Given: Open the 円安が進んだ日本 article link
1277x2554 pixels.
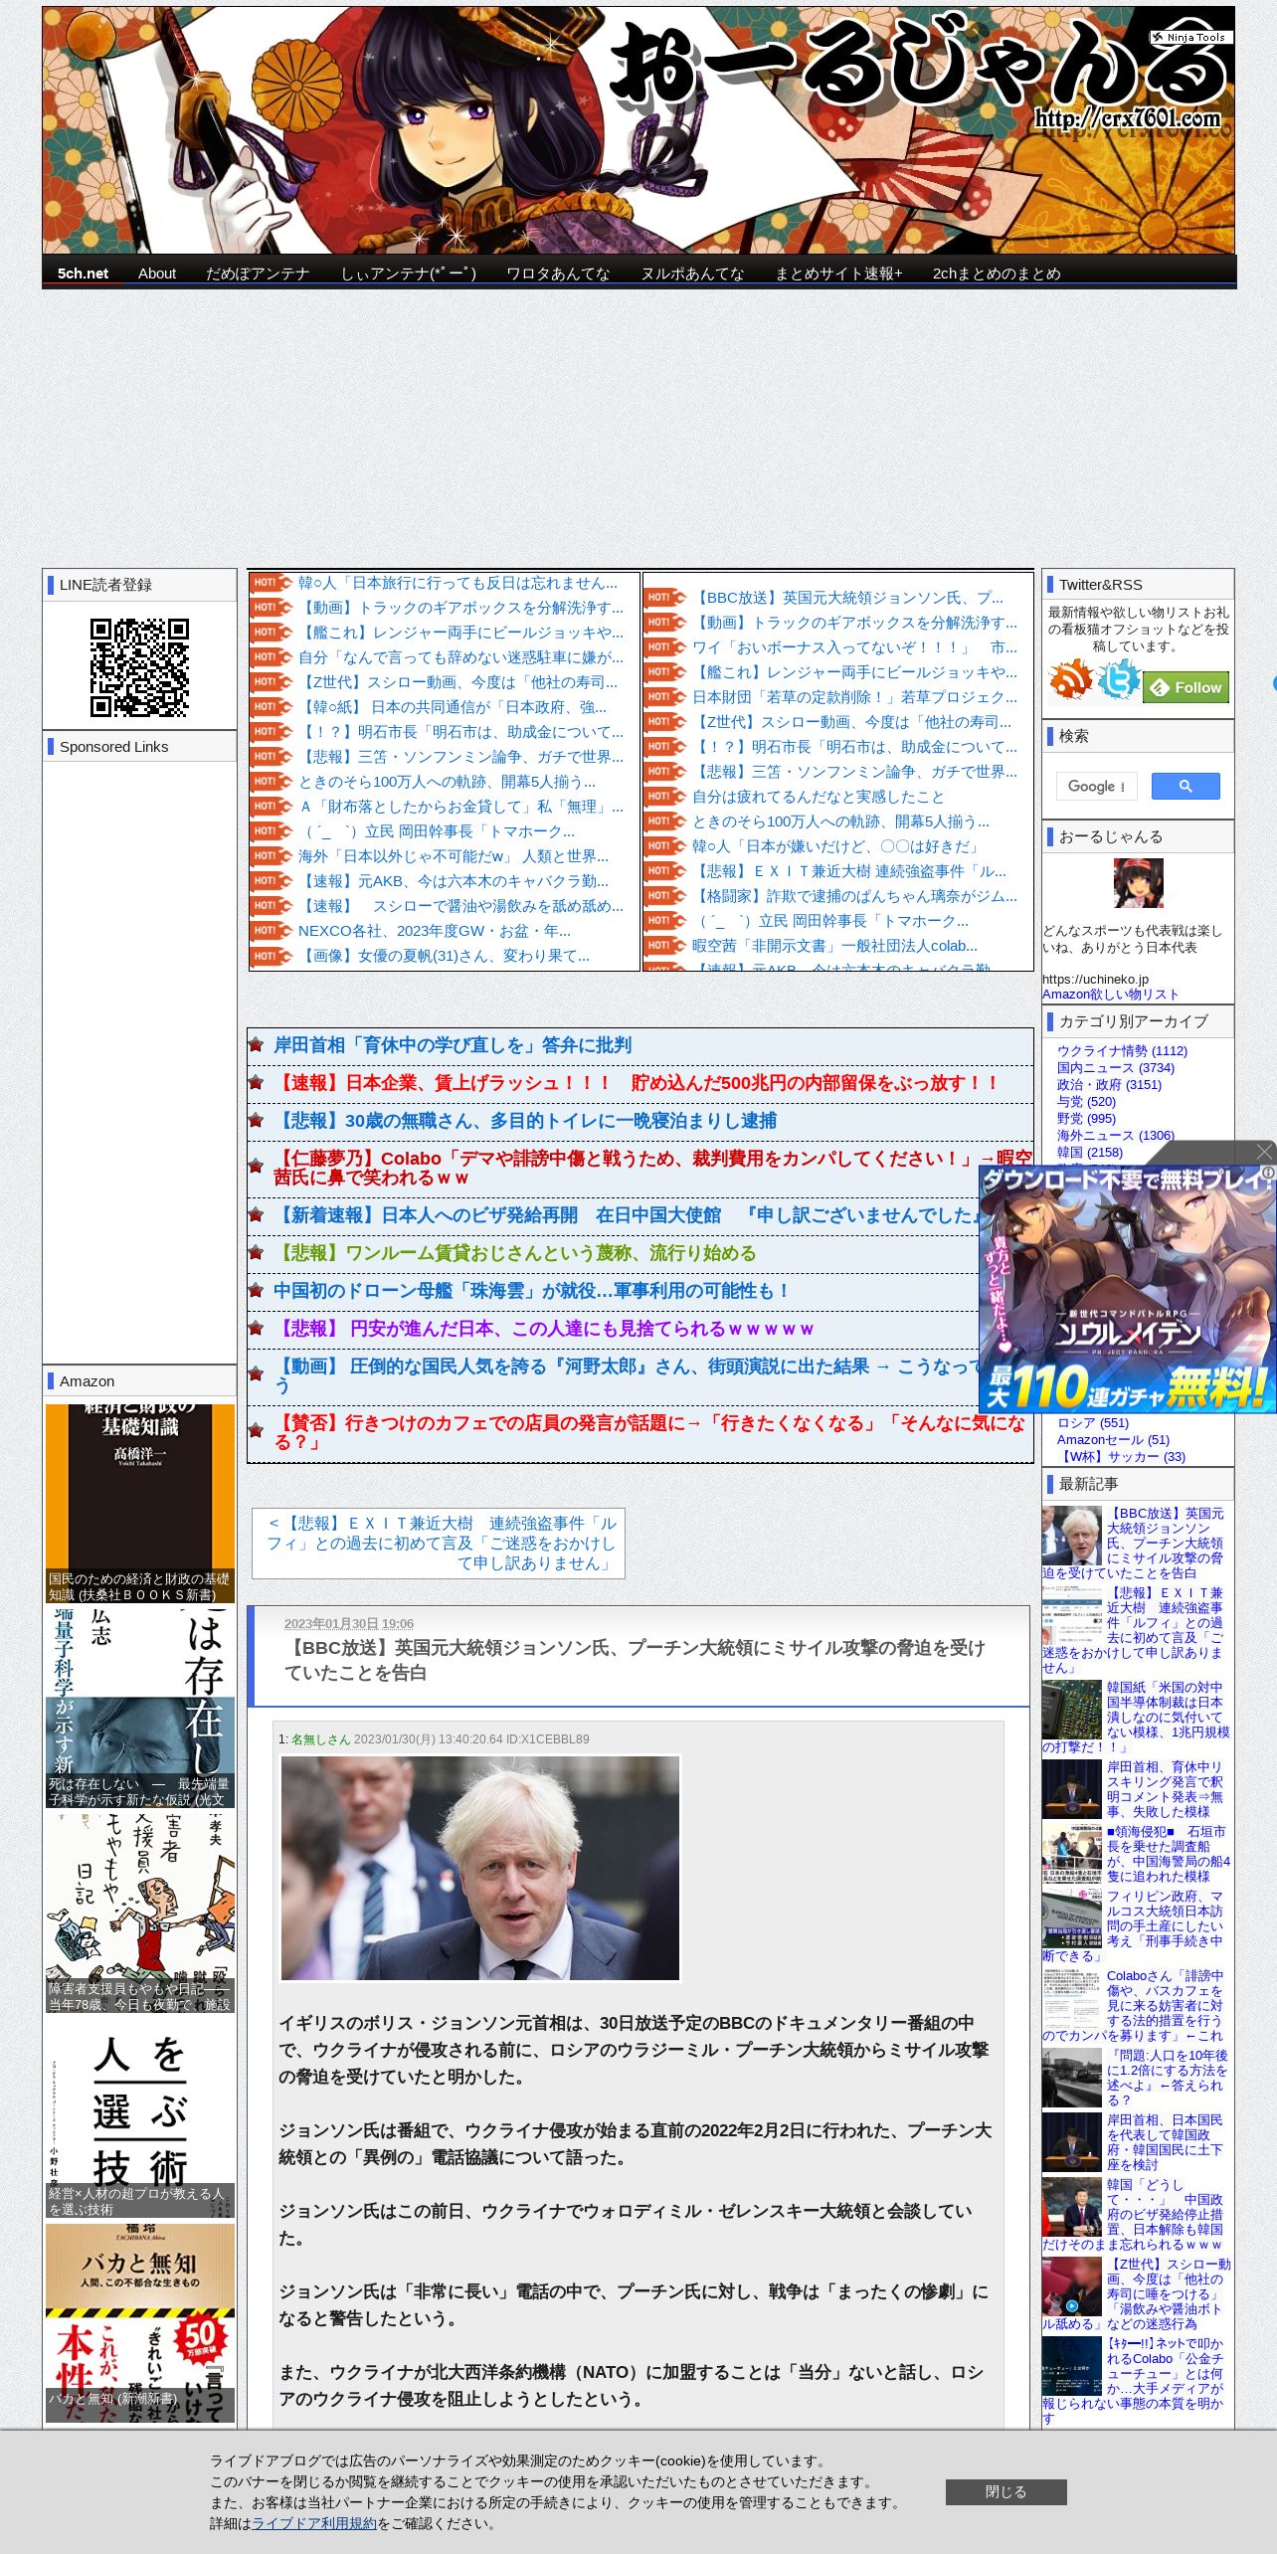Looking at the screenshot, I should [543, 1329].
